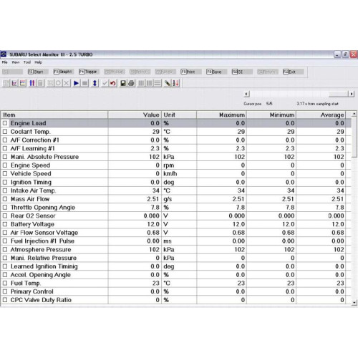This screenshot has height=358, width=358.
Task: Click the line graph icon
Action: tap(14, 83)
